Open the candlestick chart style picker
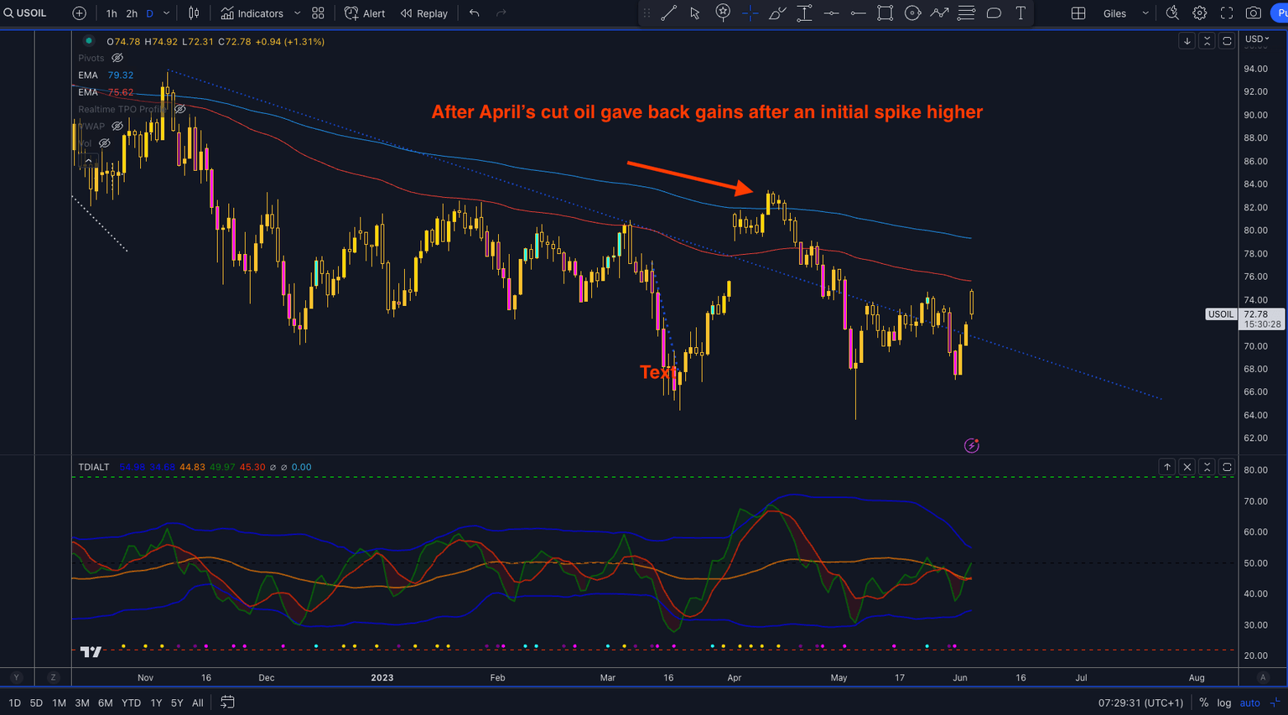This screenshot has height=715, width=1288. [x=194, y=13]
